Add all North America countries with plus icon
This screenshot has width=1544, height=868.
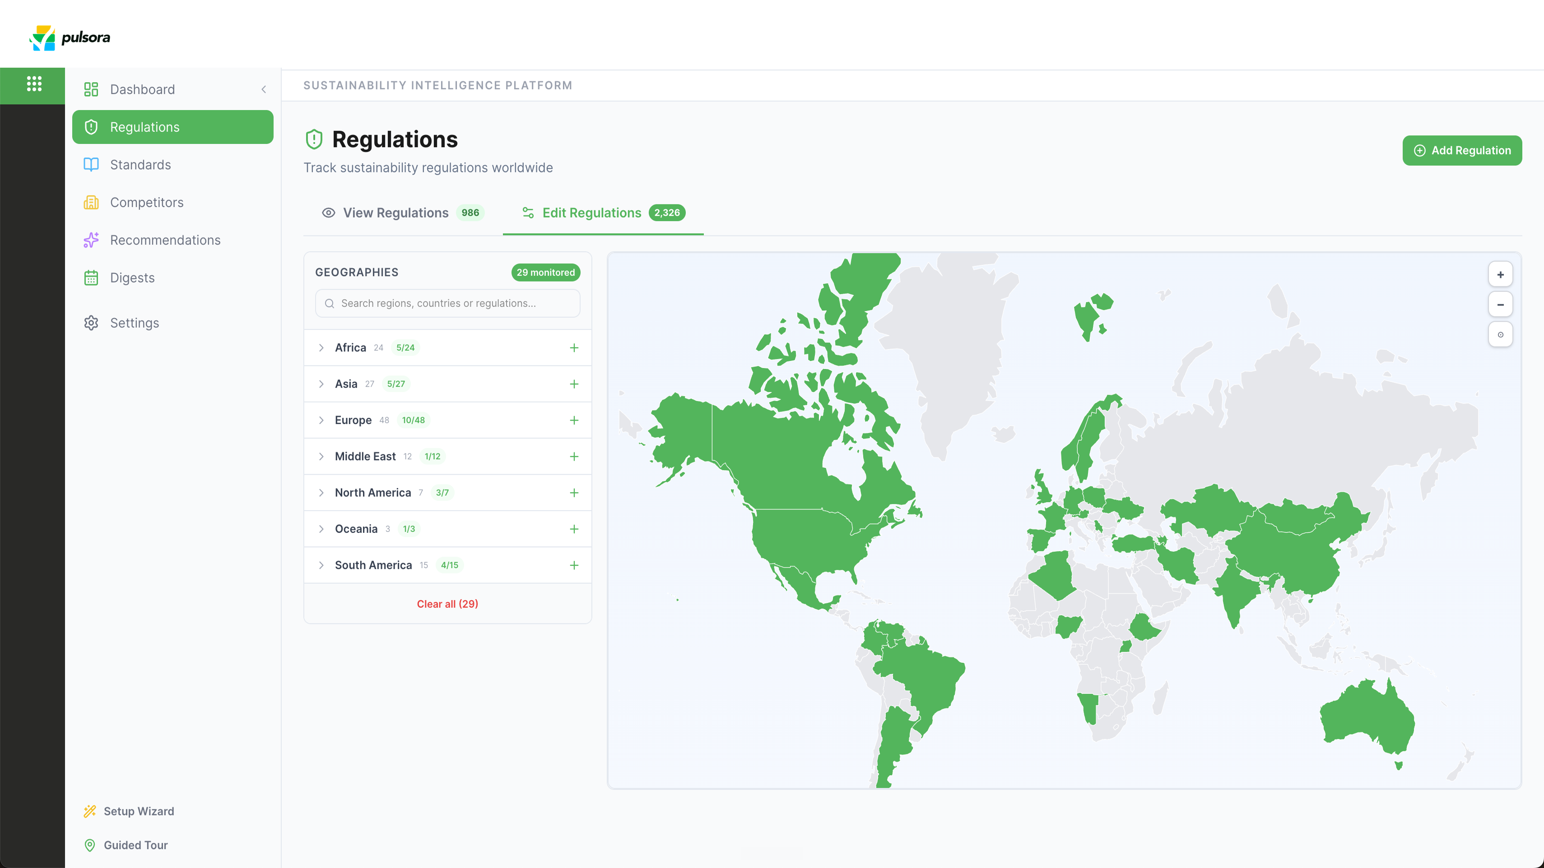[x=574, y=492]
